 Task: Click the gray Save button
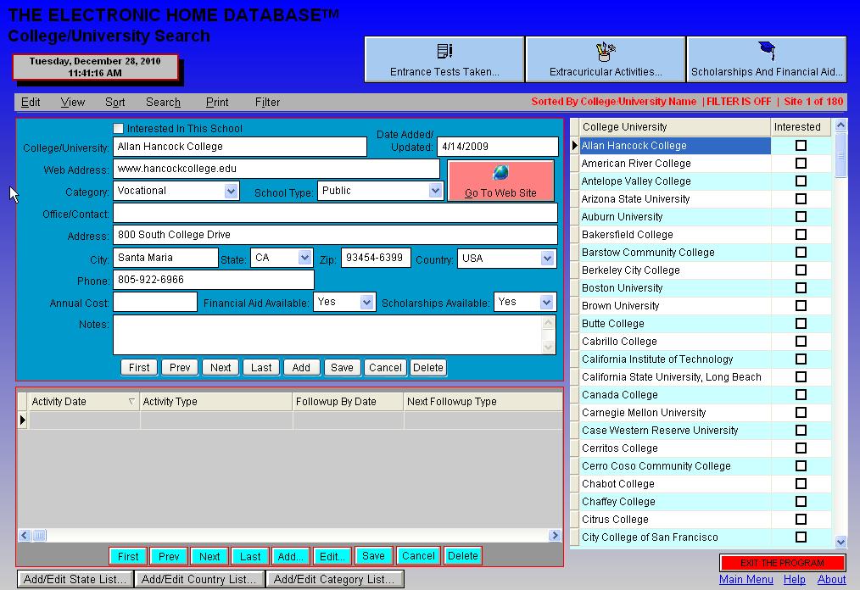(343, 367)
